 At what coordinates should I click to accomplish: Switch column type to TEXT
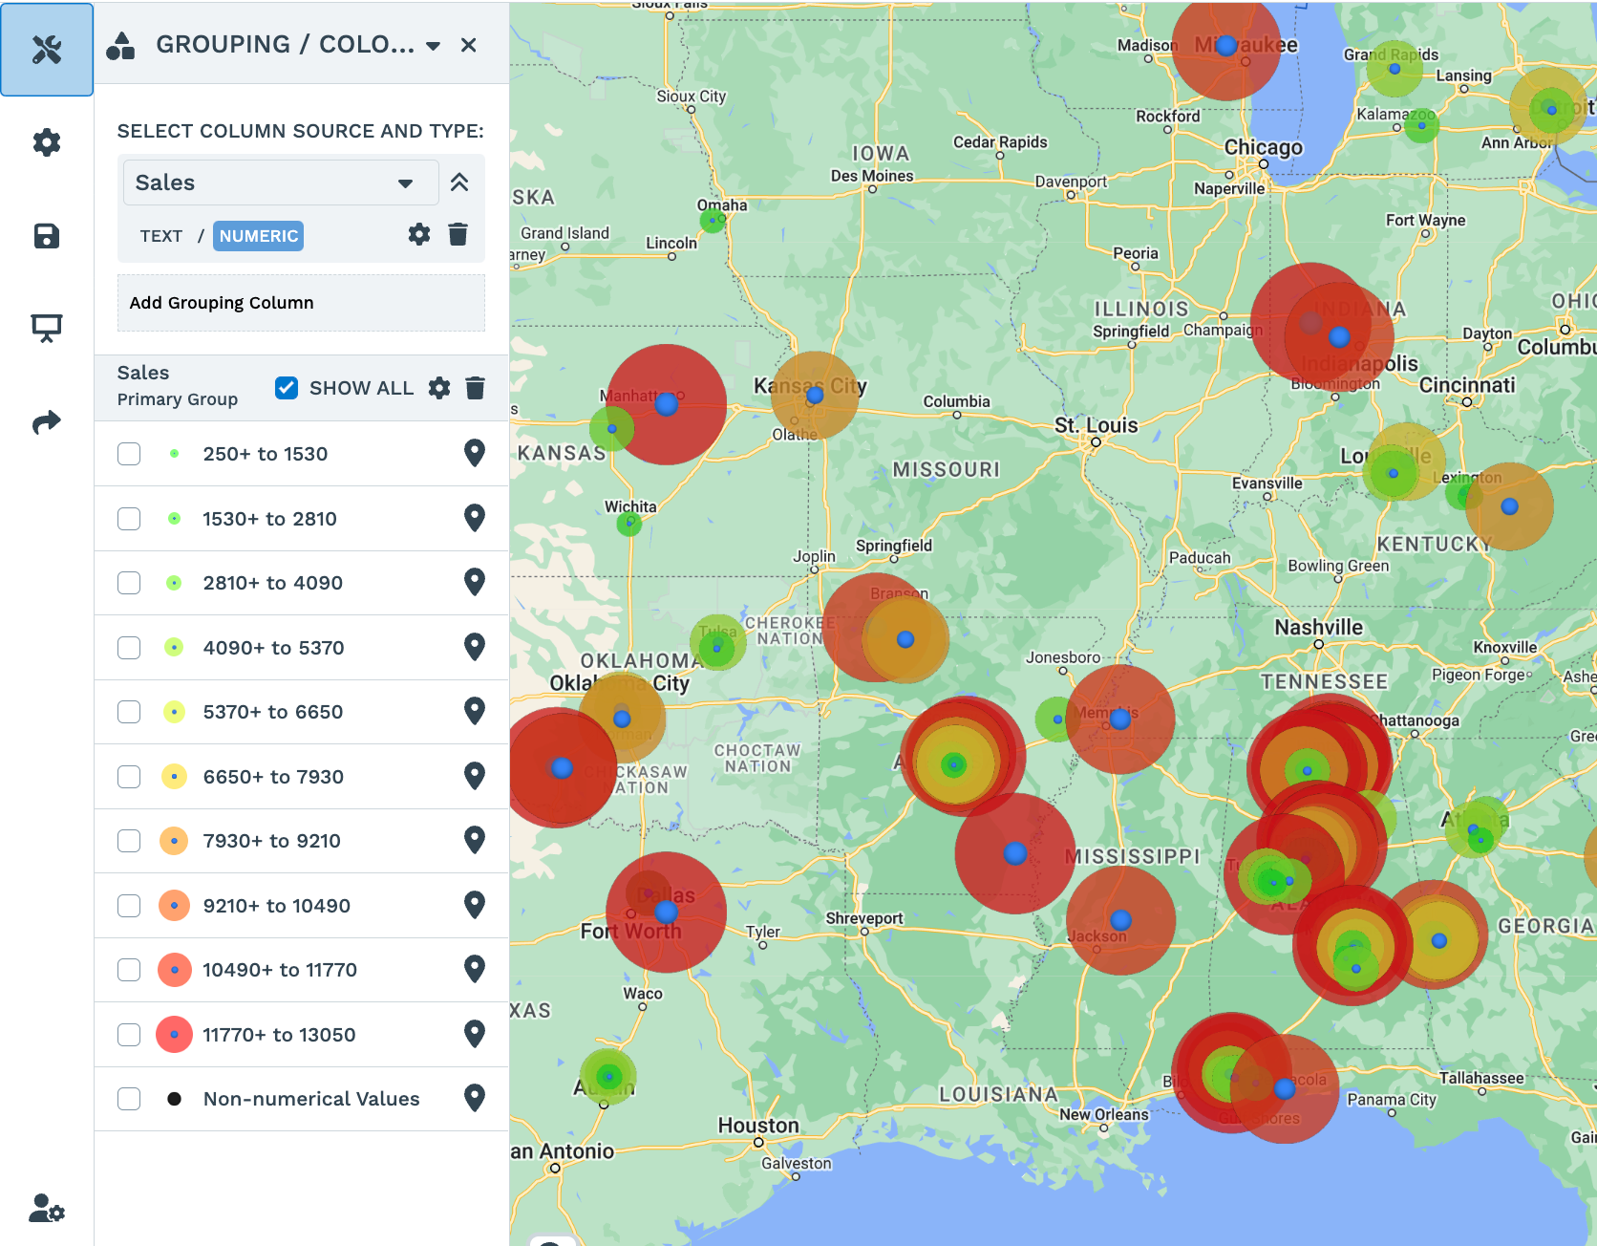pos(160,236)
